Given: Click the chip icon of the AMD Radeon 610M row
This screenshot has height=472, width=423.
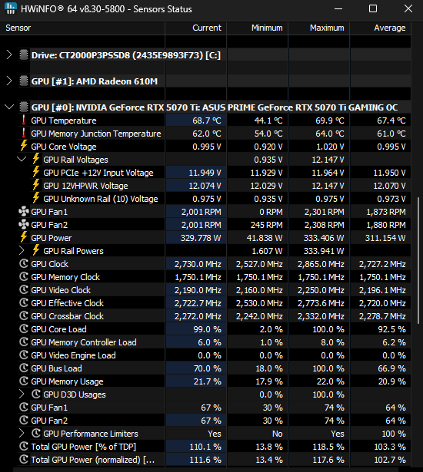Looking at the screenshot, I should tap(24, 81).
